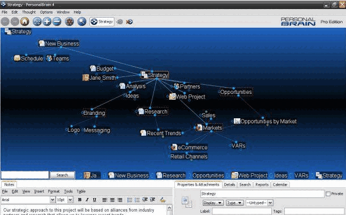
Task: Open the Research thought in the plex
Action: (152, 111)
